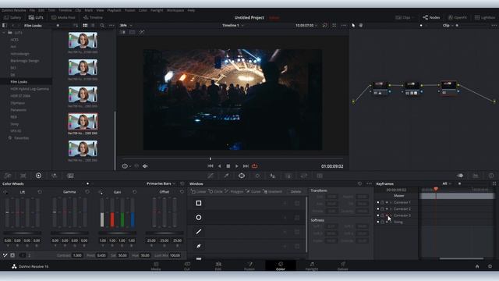Mute the viewer audio
Screen dimensions: 499x281
point(145,166)
